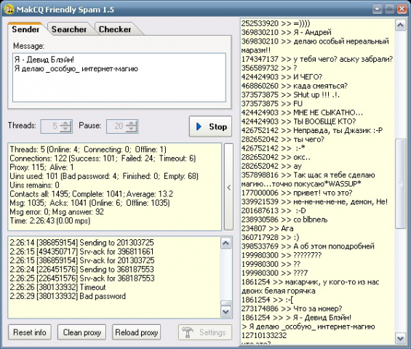Click the replies pane scrollbar thumb
The width and height of the screenshot is (411, 349).
[x=400, y=183]
